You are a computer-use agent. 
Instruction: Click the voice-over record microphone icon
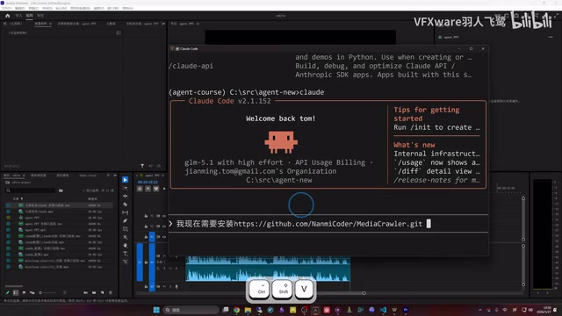[x=177, y=287]
